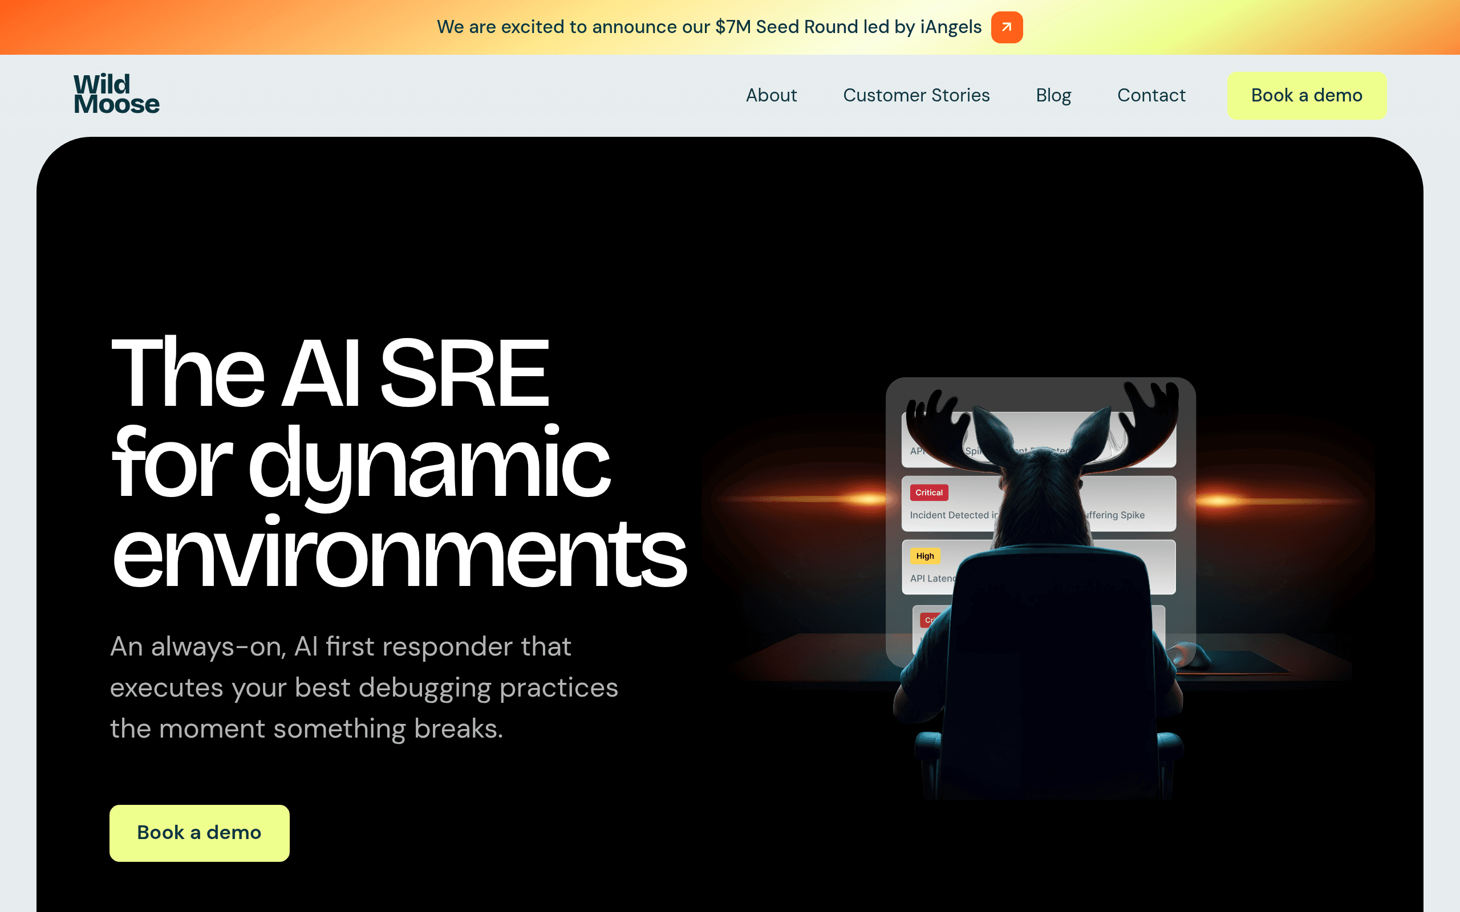Image resolution: width=1460 pixels, height=912 pixels.
Task: Click the Buffering Spike alert text
Action: click(x=1114, y=515)
